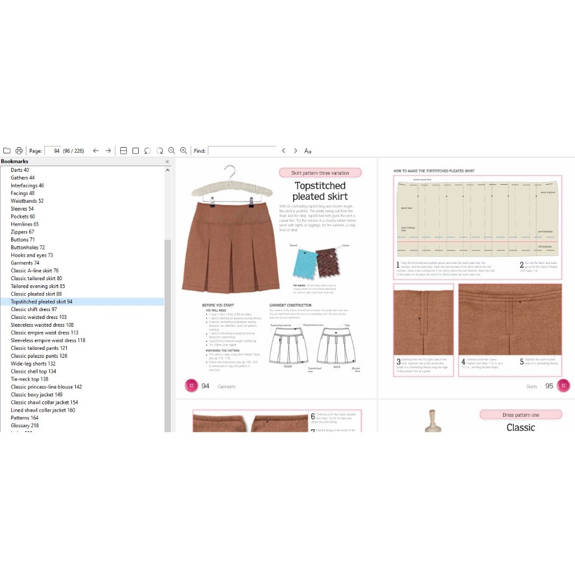Click the page number input field

(52, 150)
